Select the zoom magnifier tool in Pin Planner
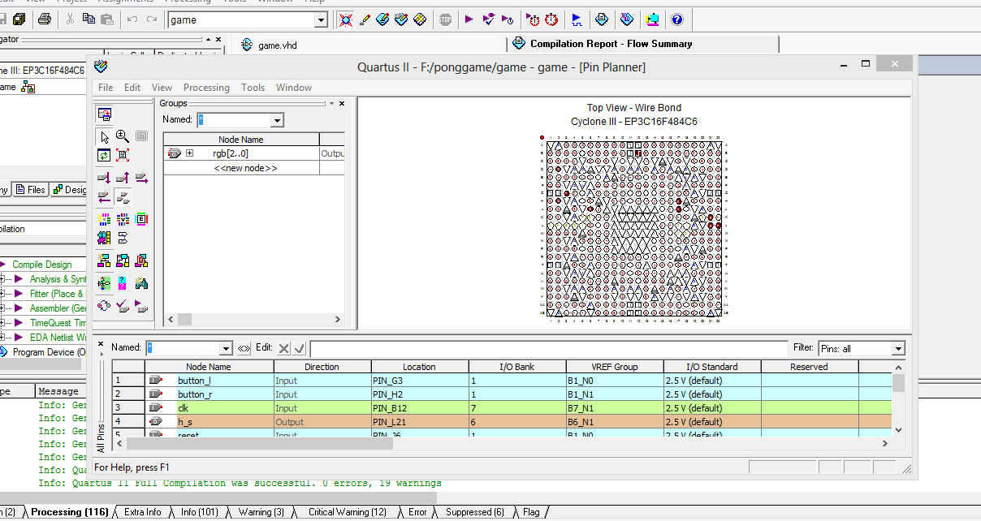This screenshot has height=521, width=981. click(123, 136)
